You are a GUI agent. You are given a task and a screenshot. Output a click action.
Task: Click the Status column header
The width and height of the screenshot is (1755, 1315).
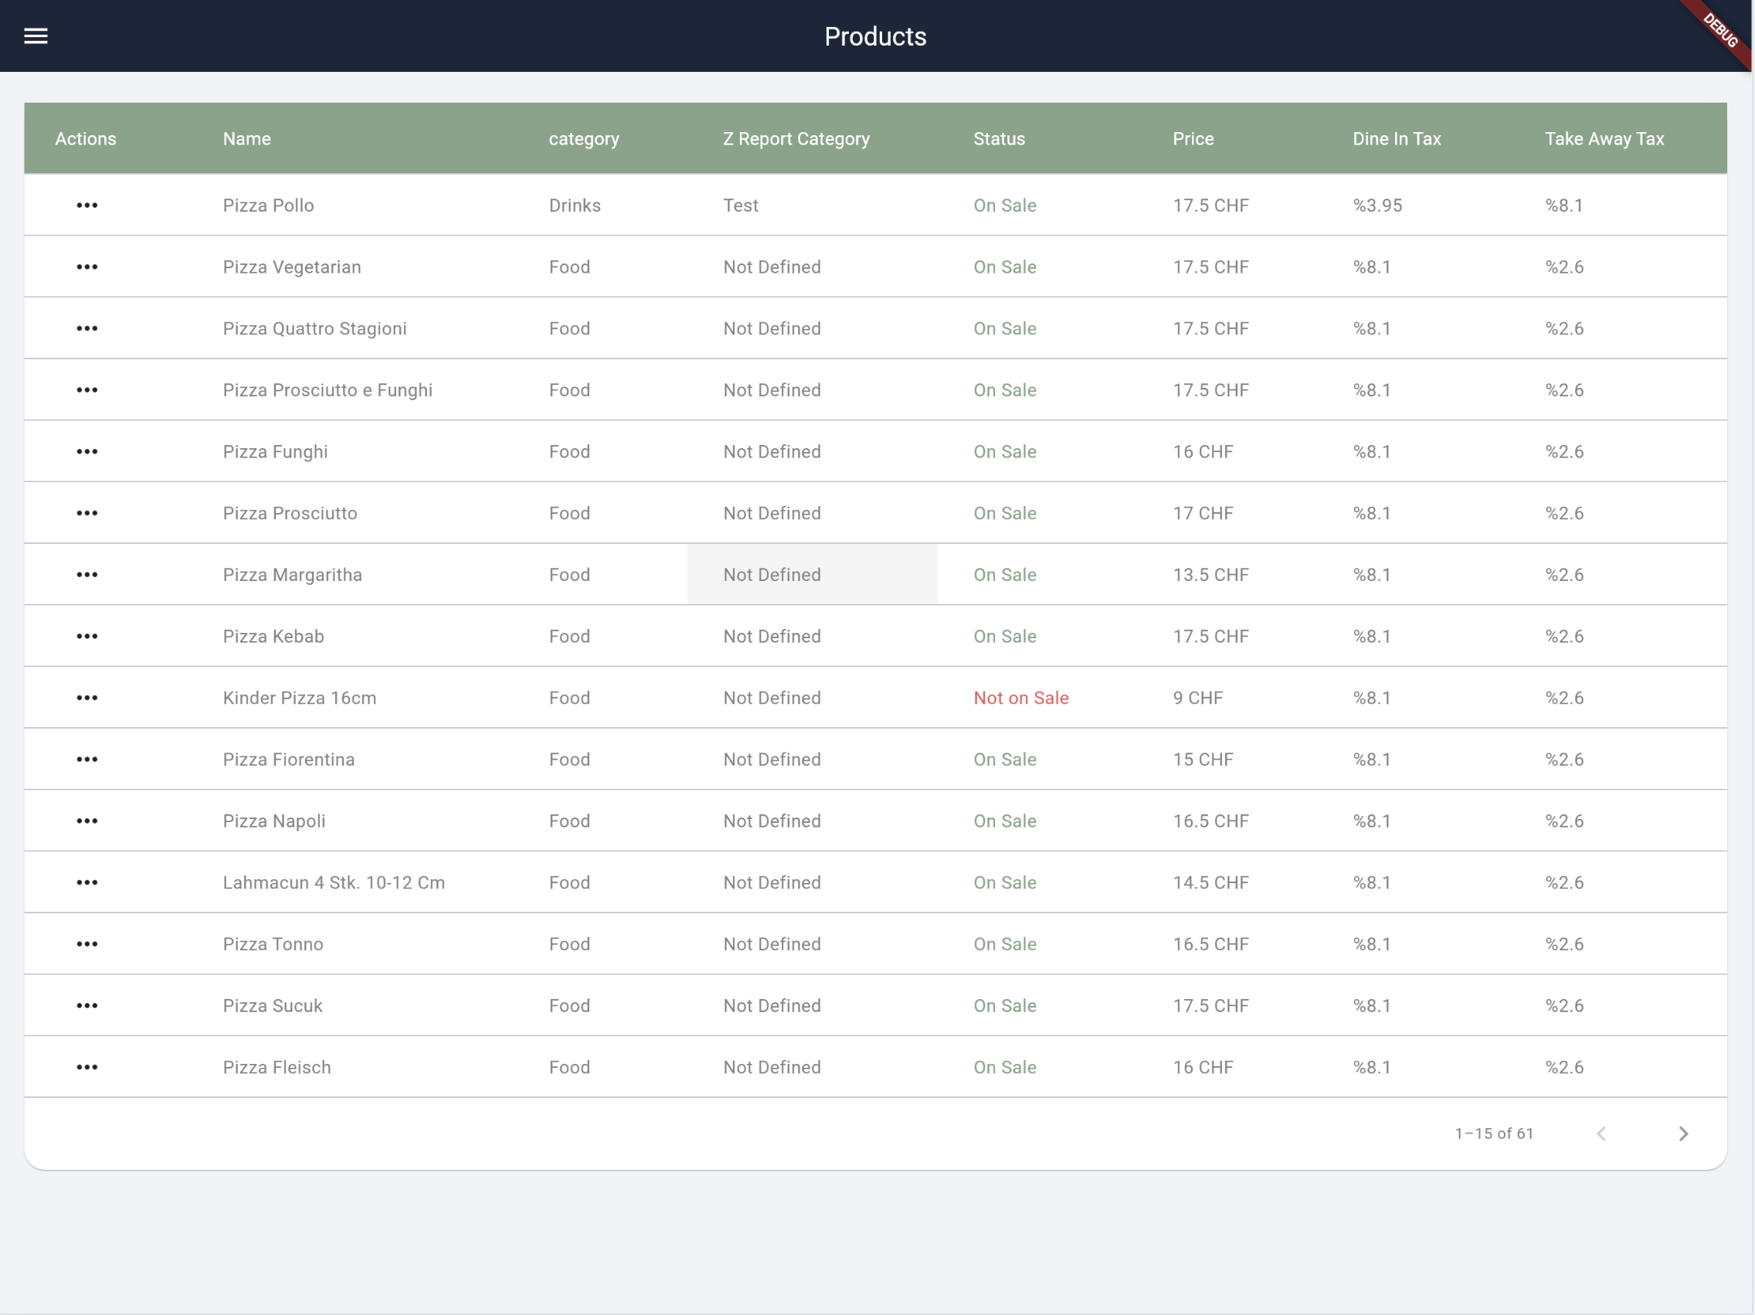point(999,139)
